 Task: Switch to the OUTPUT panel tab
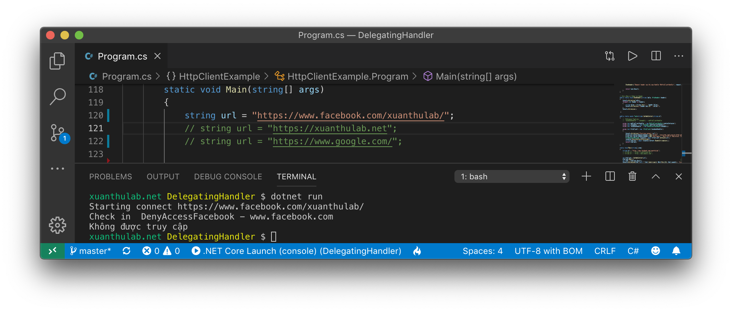[163, 177]
